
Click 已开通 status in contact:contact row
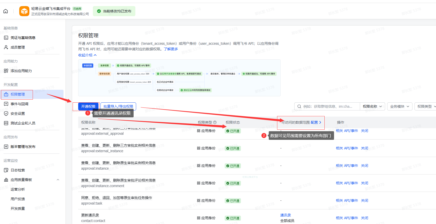(233, 218)
